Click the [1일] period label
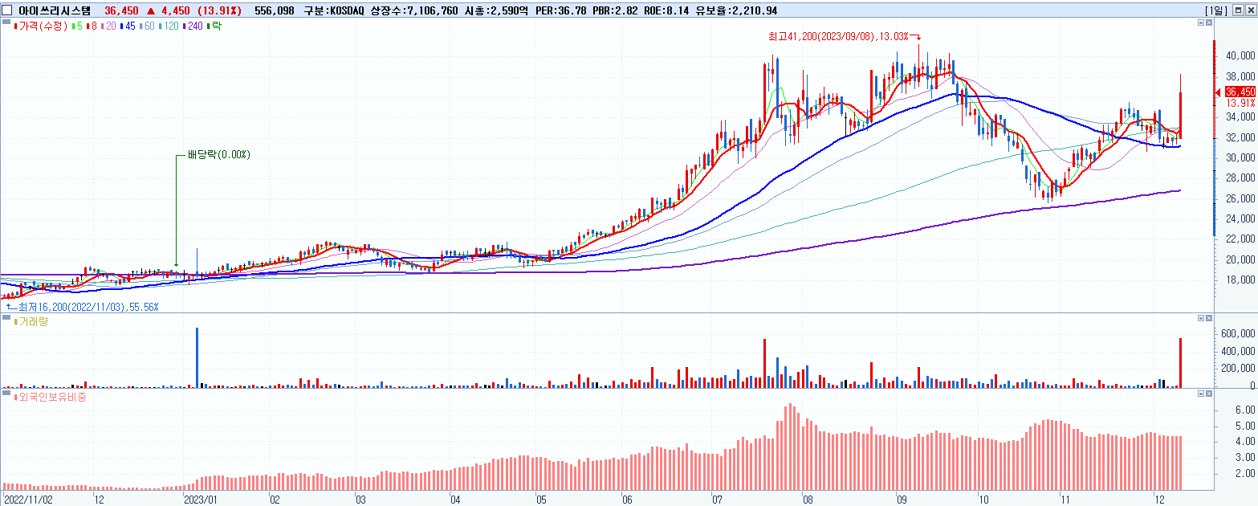1258x506 pixels. click(x=1215, y=10)
